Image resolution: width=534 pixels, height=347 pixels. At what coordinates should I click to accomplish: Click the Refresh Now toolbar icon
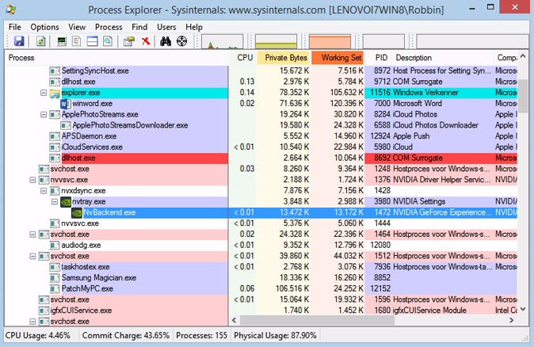click(x=41, y=41)
